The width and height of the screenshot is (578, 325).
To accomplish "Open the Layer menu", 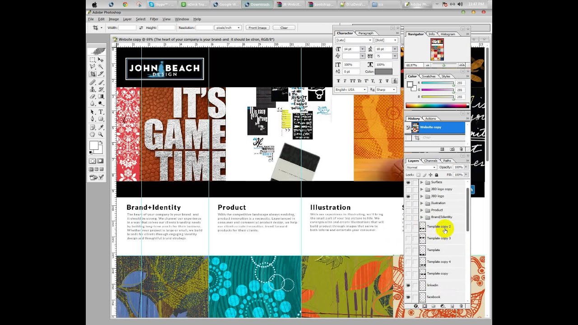I will 127,19.
